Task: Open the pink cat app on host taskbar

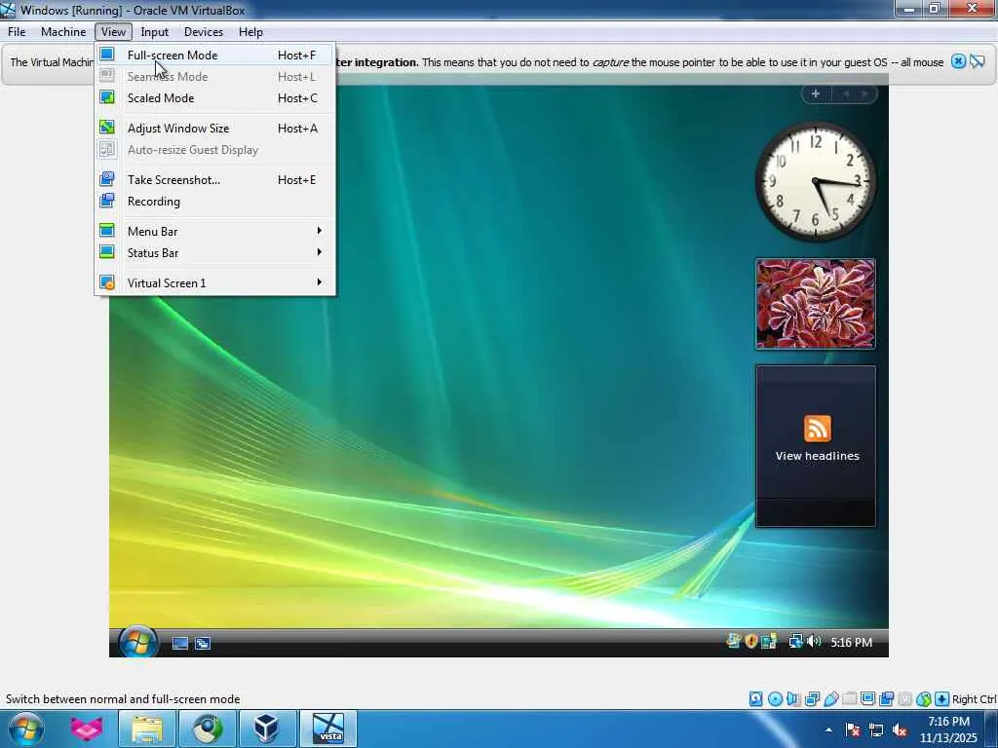Action: point(87,729)
